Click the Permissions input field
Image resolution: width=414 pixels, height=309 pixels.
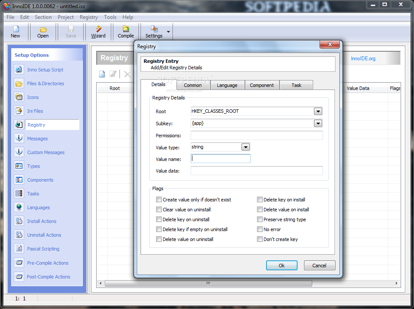[x=257, y=136]
